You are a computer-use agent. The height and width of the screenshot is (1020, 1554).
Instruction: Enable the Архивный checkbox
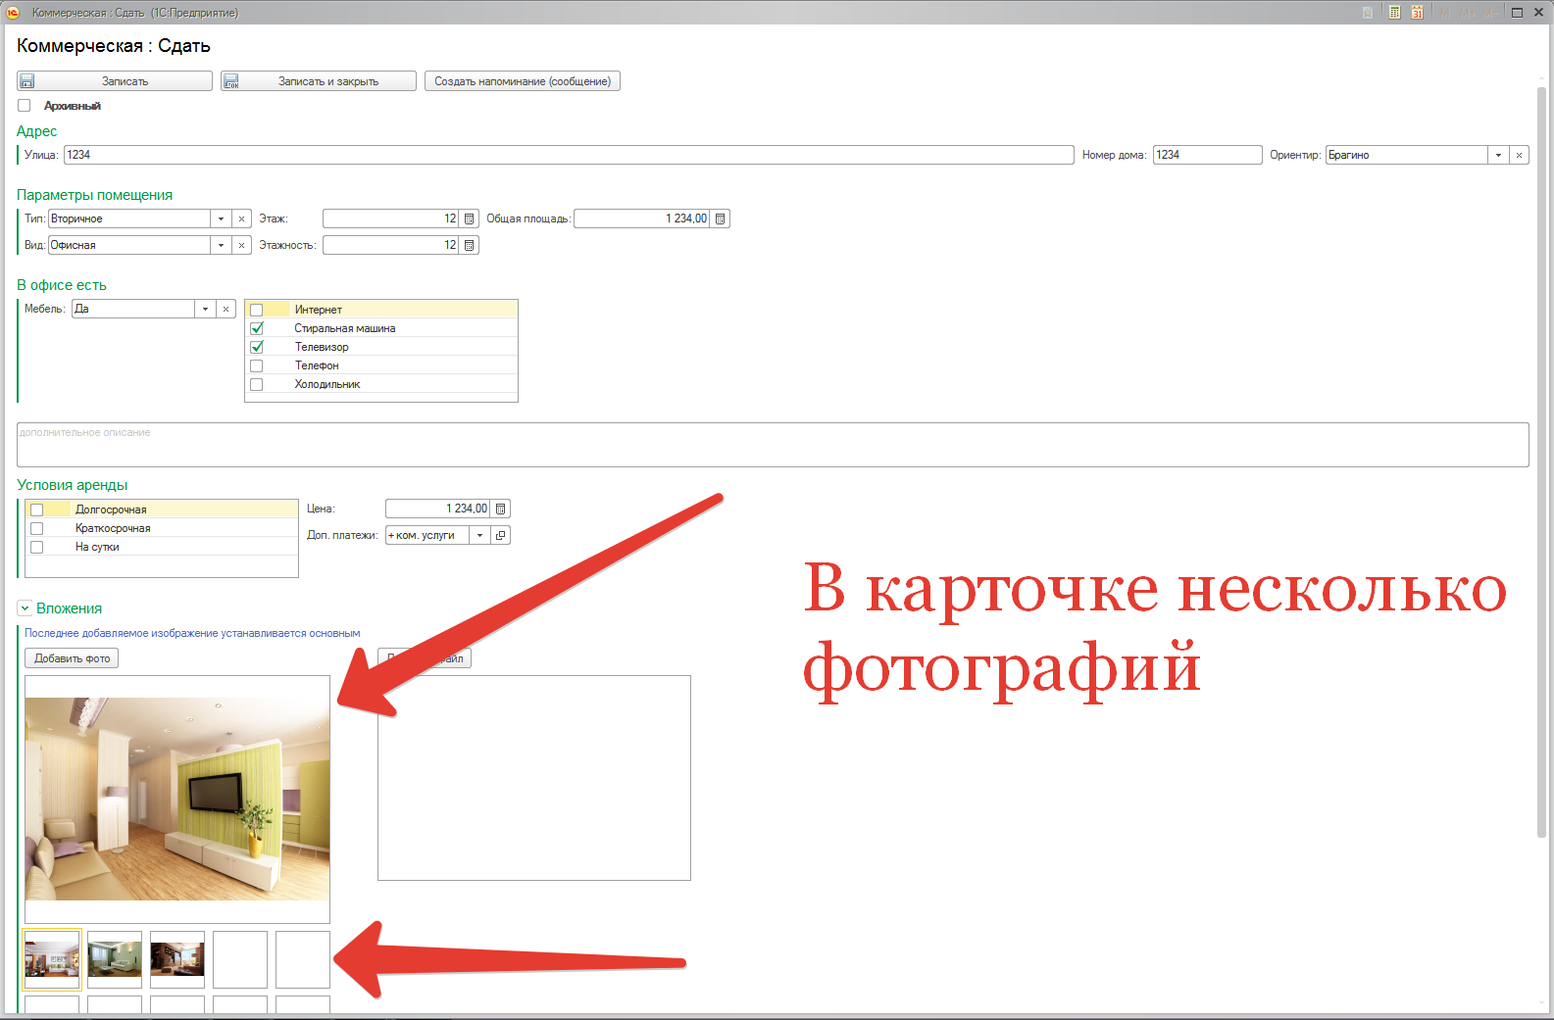25,106
